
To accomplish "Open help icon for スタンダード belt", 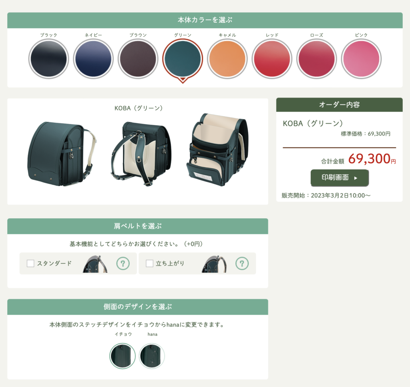I will pos(123,263).
